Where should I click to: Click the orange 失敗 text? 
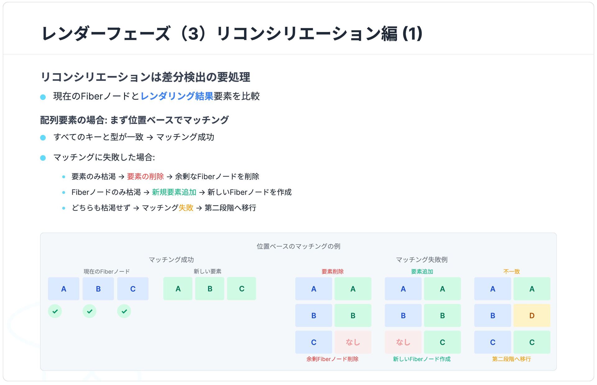pyautogui.click(x=186, y=208)
